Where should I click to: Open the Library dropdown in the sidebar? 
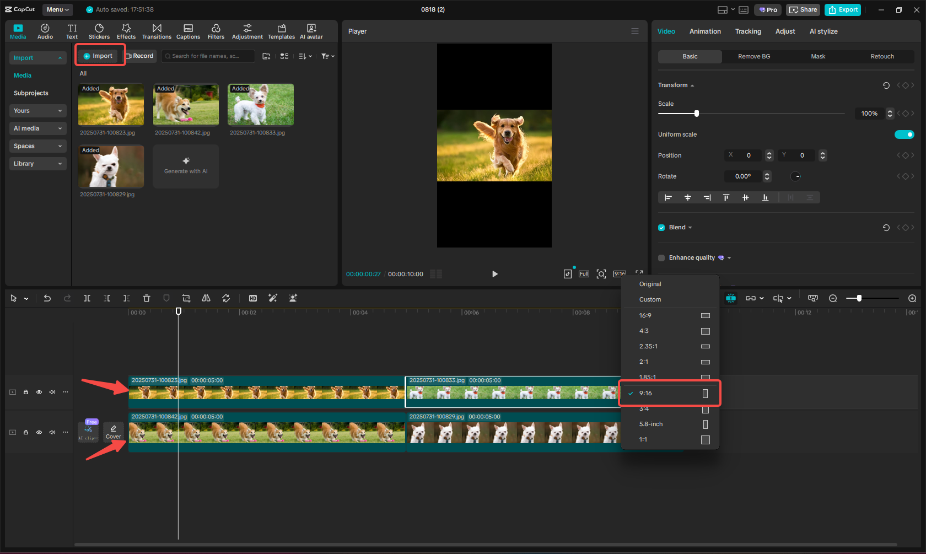(x=37, y=164)
